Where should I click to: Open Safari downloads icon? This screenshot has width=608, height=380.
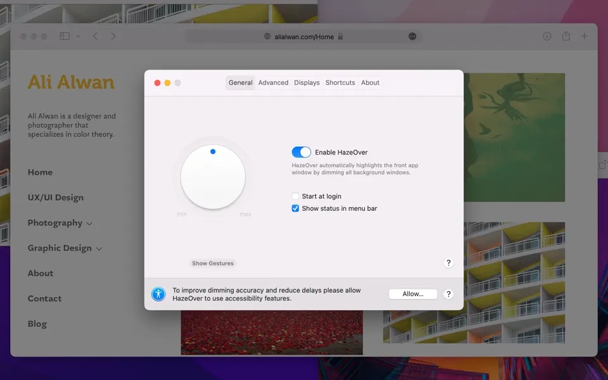point(547,36)
